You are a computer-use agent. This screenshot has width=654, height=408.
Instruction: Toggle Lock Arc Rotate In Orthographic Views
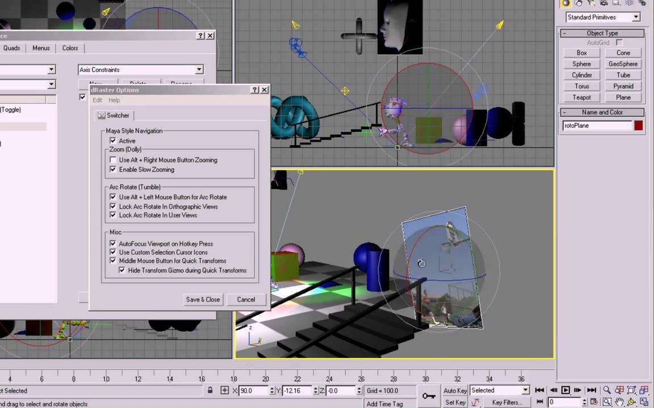tap(112, 206)
